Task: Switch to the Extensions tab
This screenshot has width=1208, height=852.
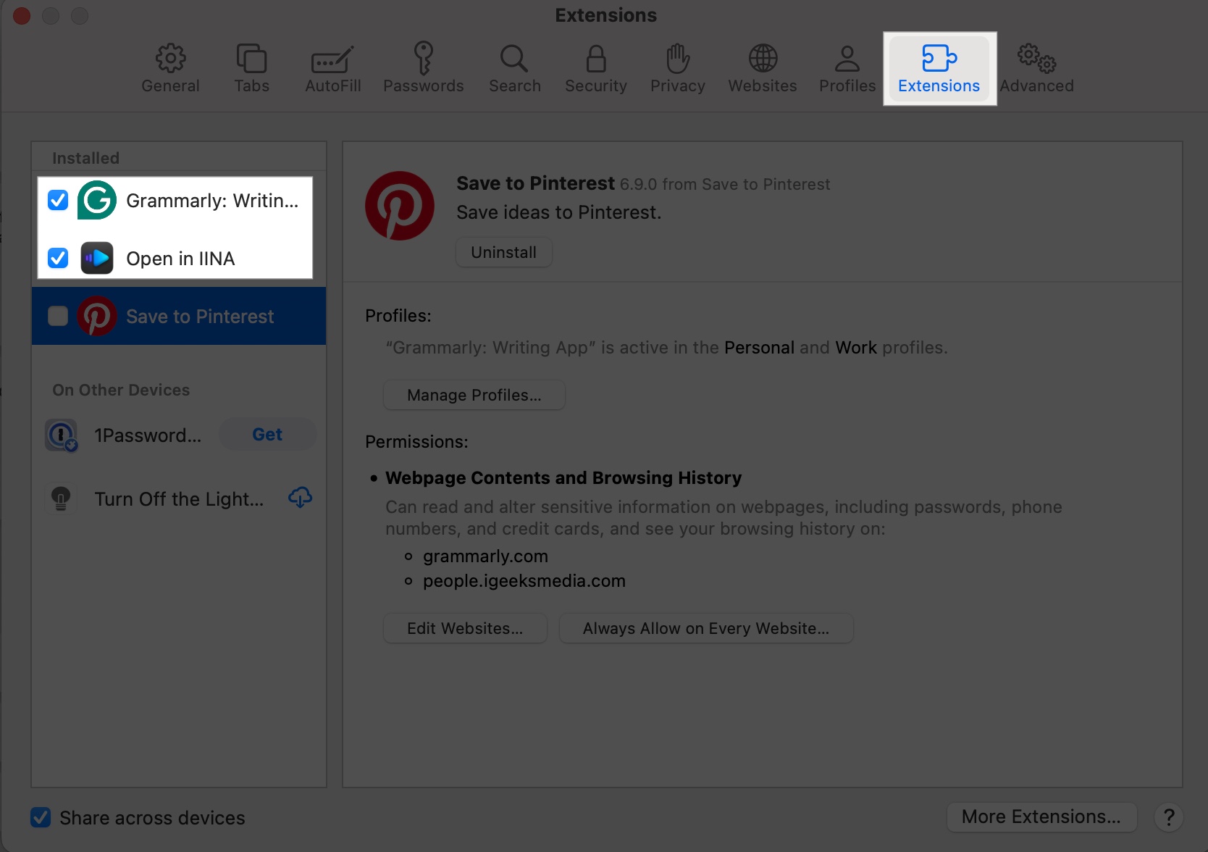Action: pyautogui.click(x=939, y=67)
